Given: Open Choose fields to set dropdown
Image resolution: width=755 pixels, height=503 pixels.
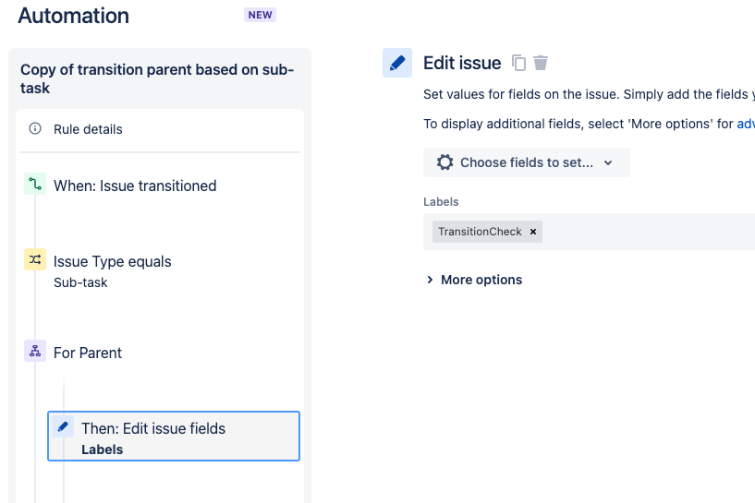Looking at the screenshot, I should click(527, 162).
